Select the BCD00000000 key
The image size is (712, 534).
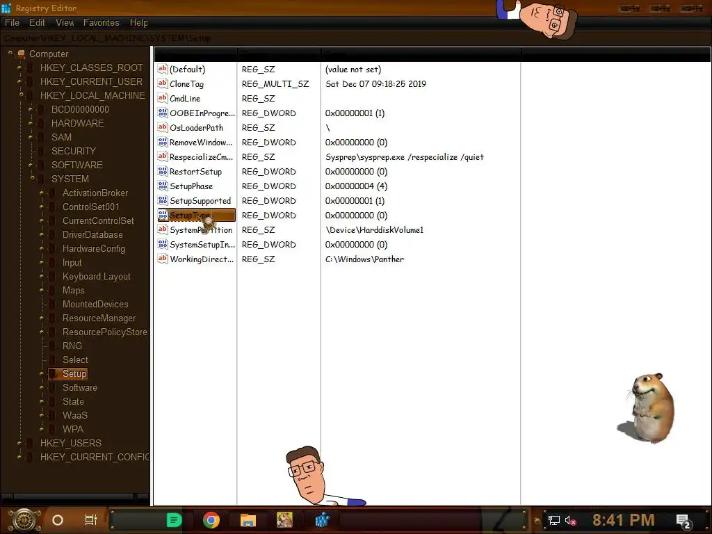80,109
